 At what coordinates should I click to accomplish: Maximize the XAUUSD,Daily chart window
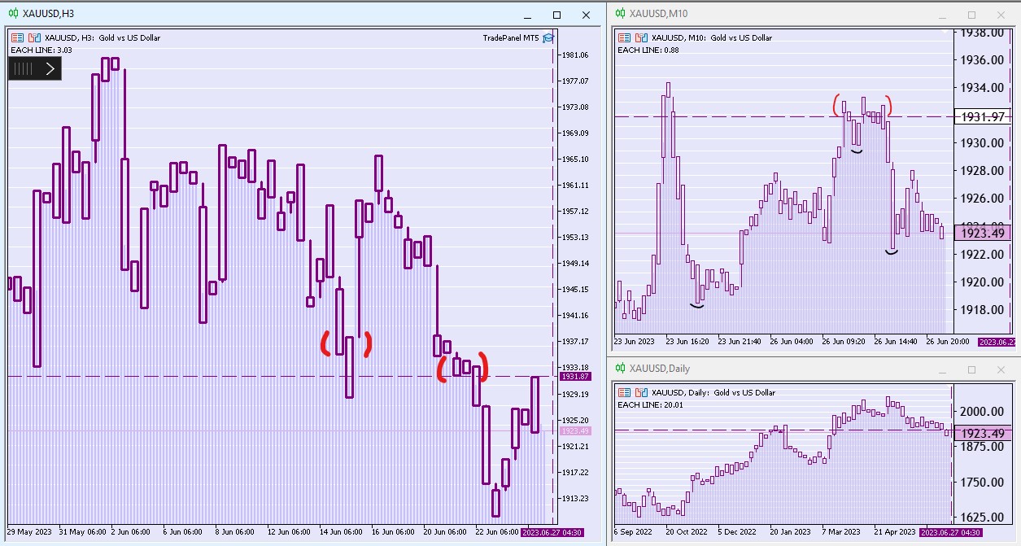point(971,369)
